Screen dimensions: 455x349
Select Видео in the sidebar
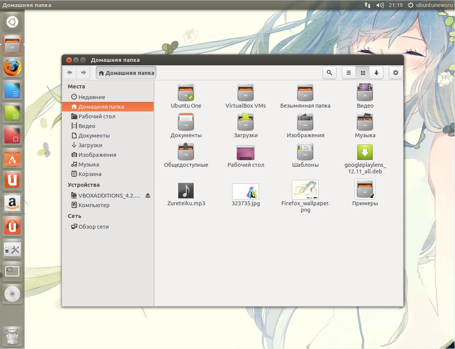tap(108, 126)
